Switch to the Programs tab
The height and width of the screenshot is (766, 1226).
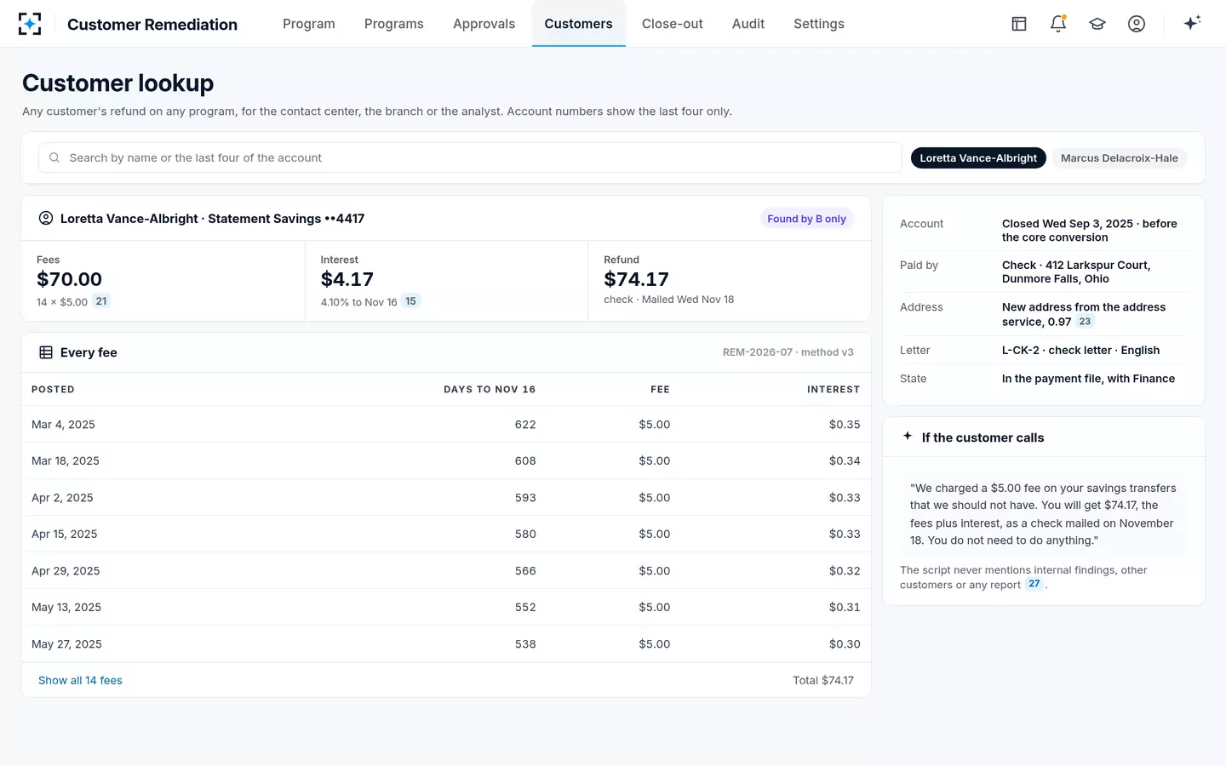(x=394, y=24)
